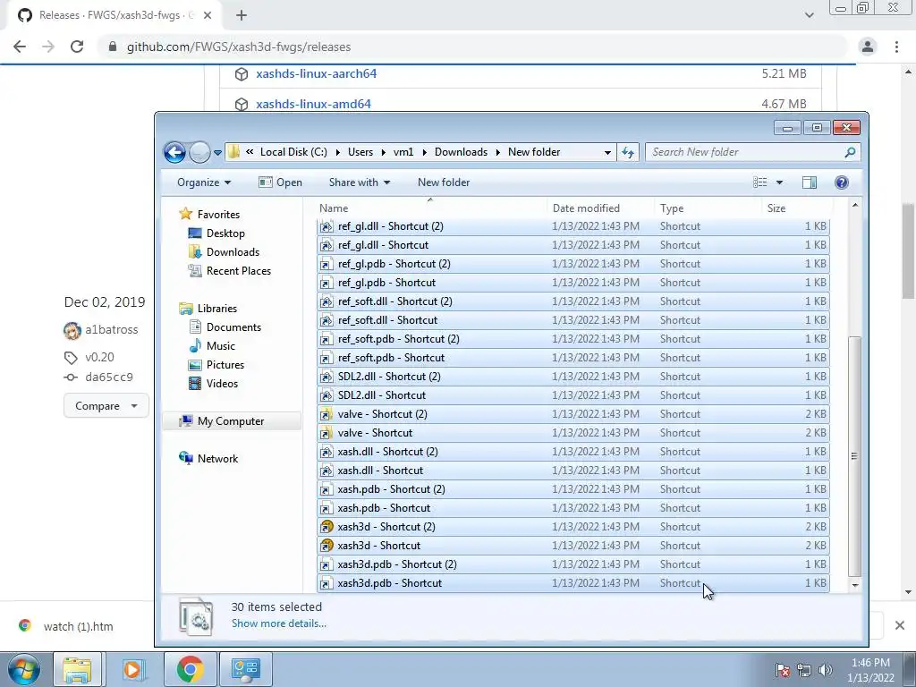Toggle the preview pane icon

[x=809, y=182]
